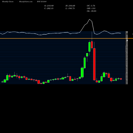Select the "BSE 521248" symbol label
The image size is (133, 133).
[x=42, y=2]
